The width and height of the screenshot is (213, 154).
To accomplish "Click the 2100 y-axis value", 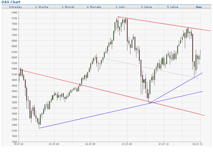I will coord(14,131).
